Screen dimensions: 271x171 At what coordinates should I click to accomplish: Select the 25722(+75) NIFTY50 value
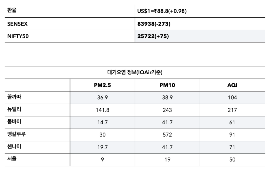(x=153, y=36)
